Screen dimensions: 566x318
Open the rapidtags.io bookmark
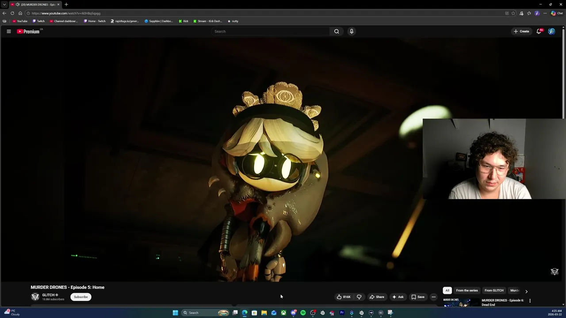[x=125, y=21]
